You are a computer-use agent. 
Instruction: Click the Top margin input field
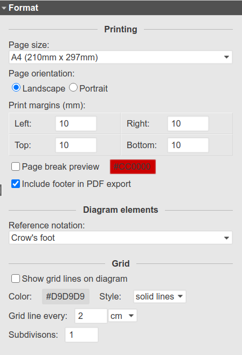point(76,145)
